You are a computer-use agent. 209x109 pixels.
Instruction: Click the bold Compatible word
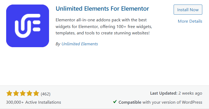130,102
